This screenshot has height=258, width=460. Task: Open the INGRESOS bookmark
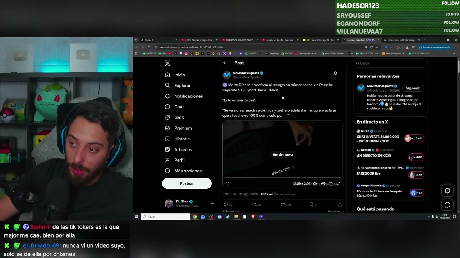point(149,53)
